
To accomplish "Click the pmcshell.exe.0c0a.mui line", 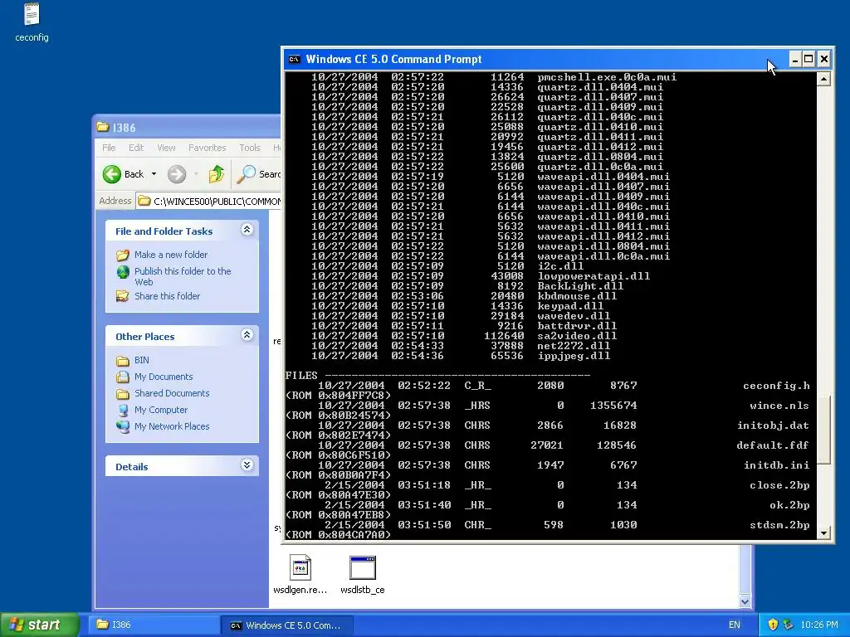I will point(494,77).
